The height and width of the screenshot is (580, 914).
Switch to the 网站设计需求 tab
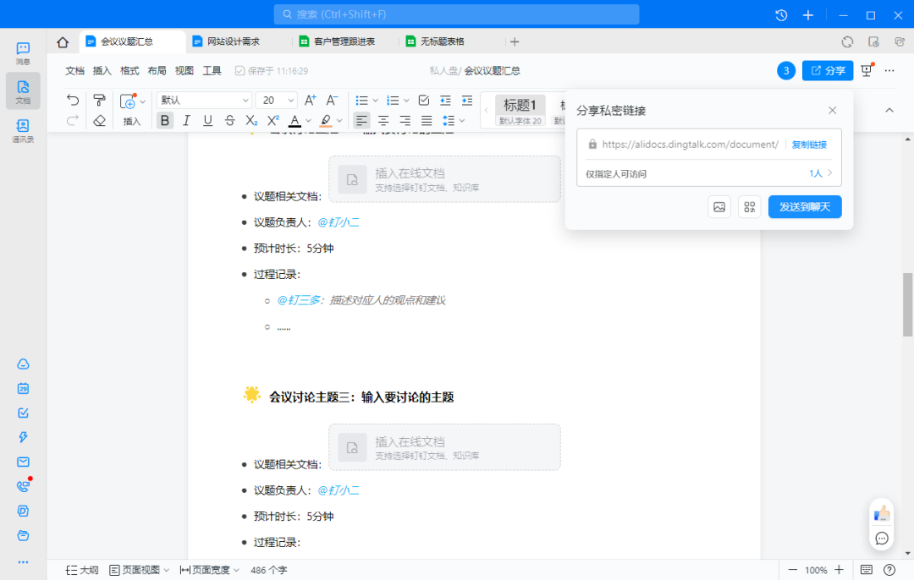pos(232,41)
